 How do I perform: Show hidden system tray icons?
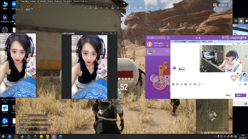215,137
